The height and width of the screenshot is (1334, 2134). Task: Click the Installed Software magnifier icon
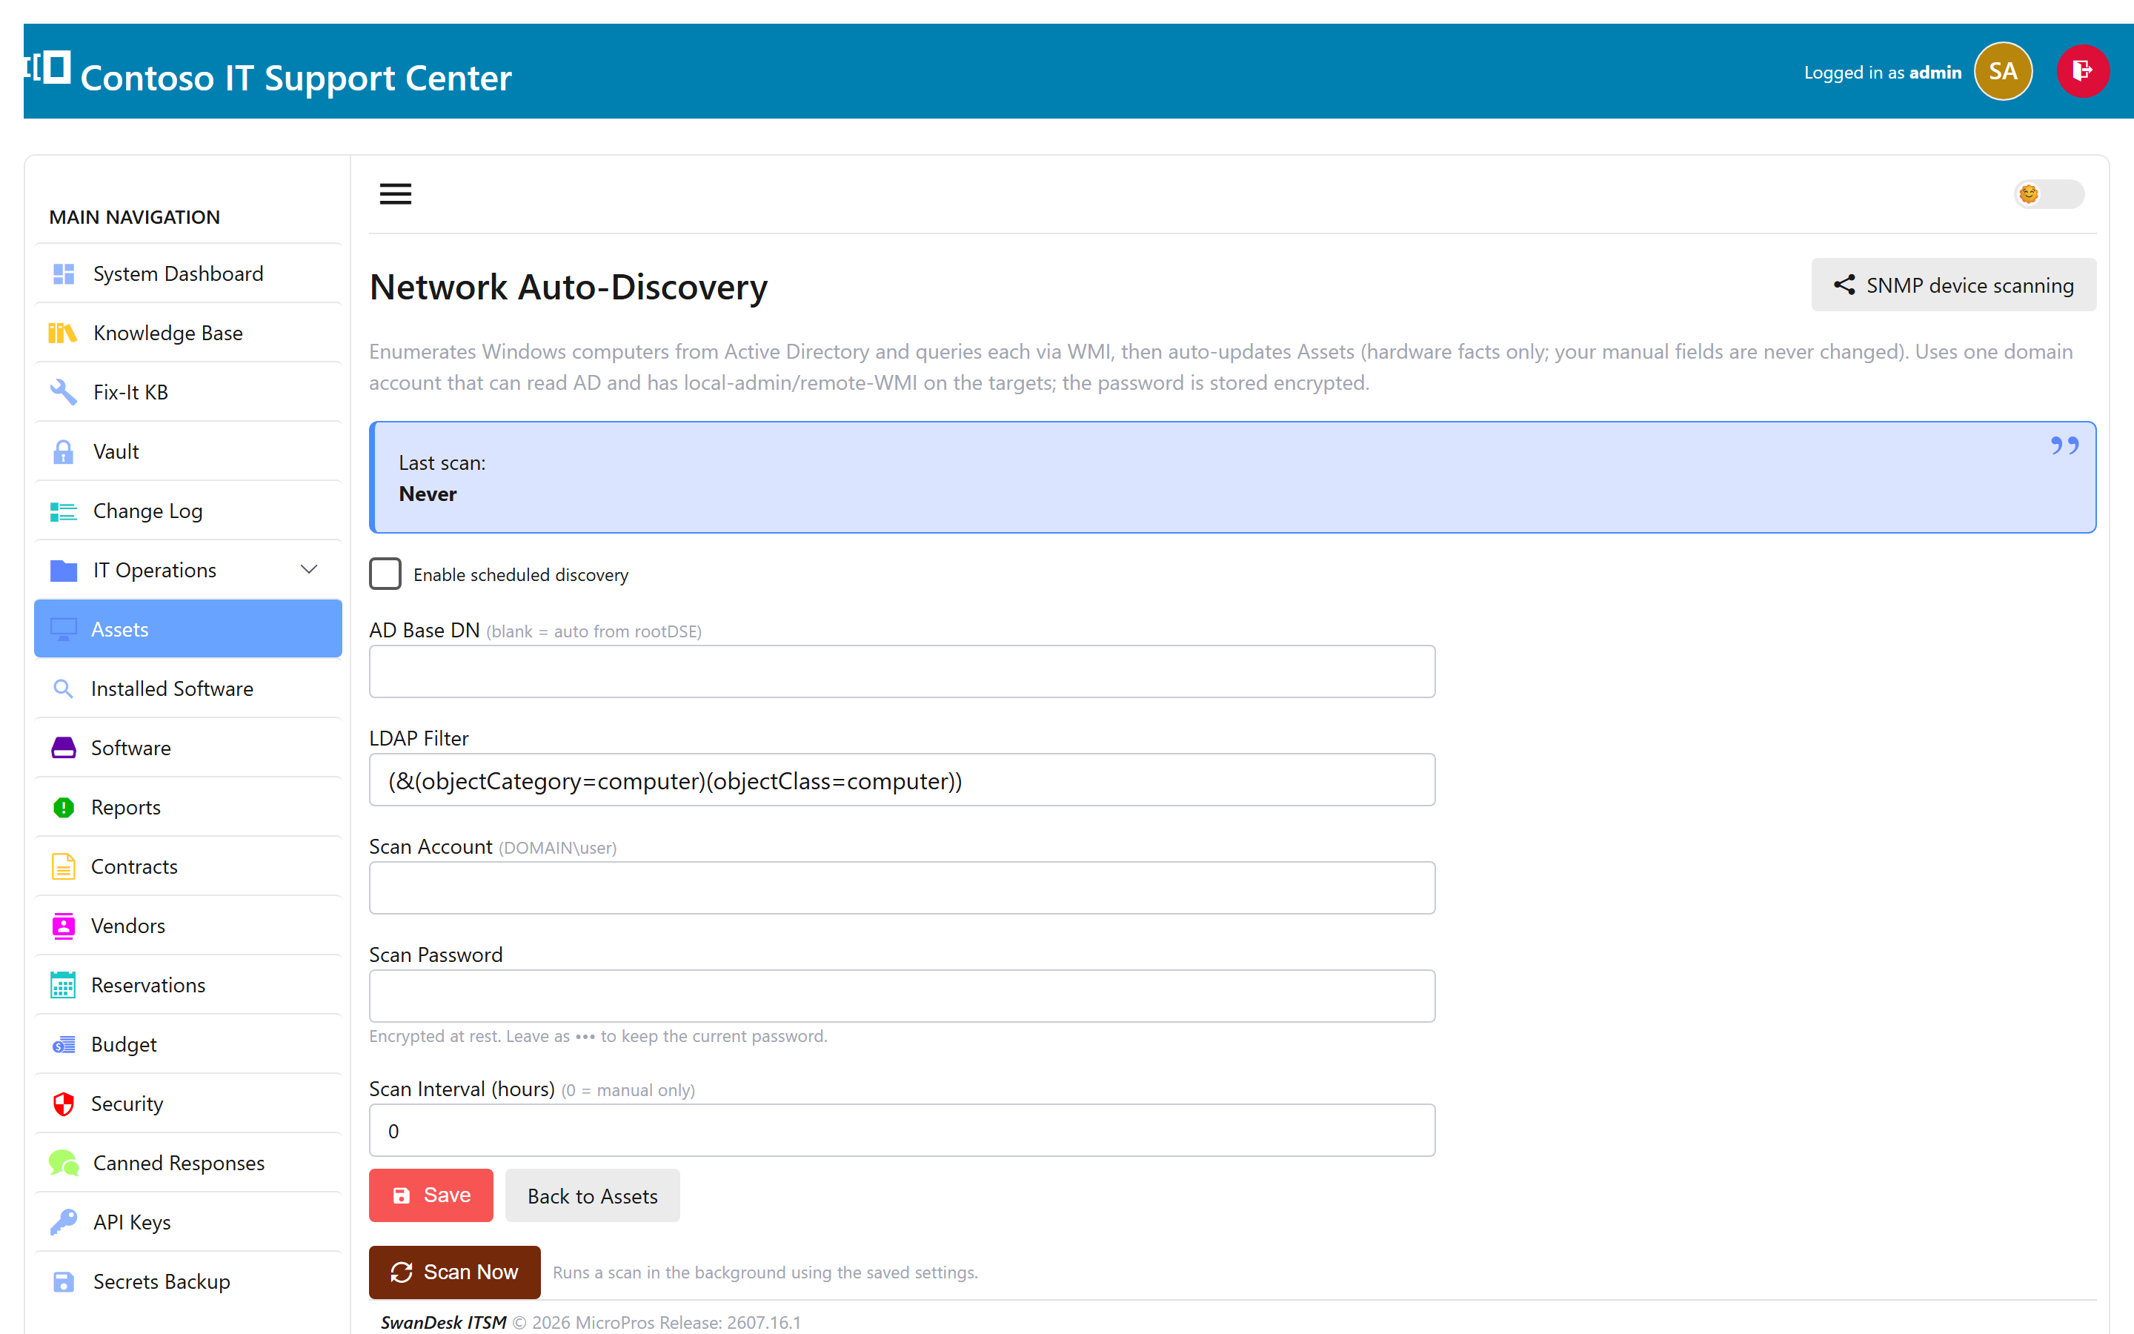pyautogui.click(x=62, y=688)
